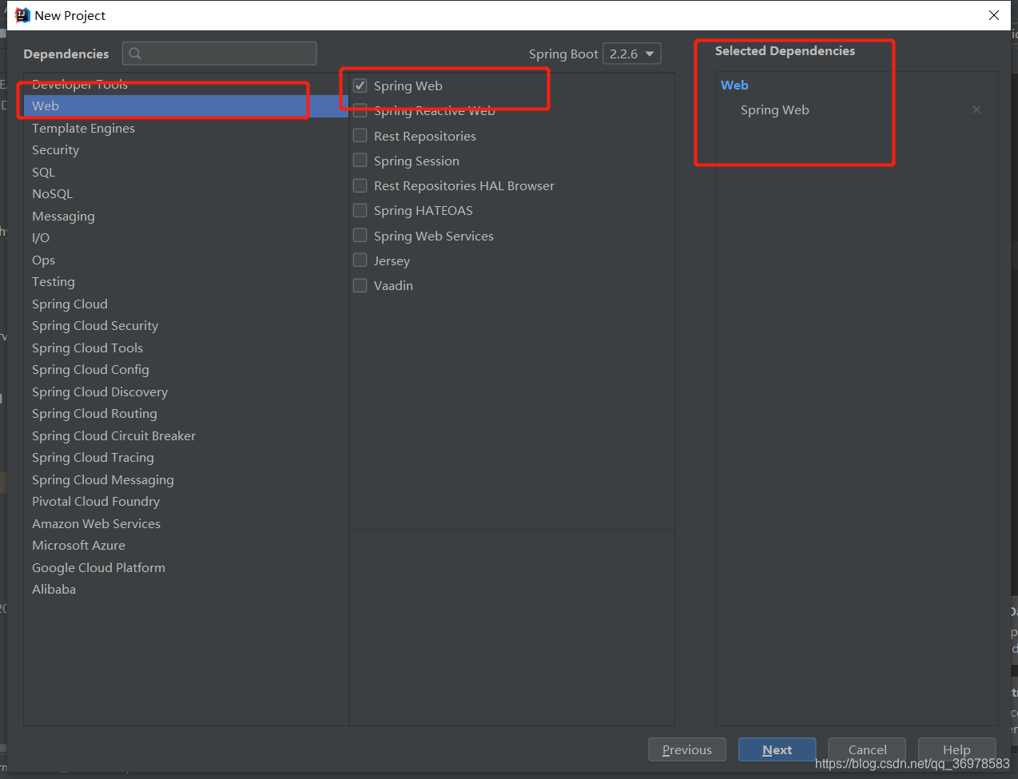Viewport: 1018px width, 779px height.
Task: Select the Testing category
Action: pos(186,282)
